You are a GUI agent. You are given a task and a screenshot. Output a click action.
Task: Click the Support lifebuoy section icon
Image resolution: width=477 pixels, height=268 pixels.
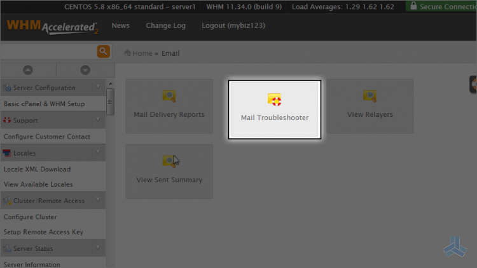coord(7,120)
